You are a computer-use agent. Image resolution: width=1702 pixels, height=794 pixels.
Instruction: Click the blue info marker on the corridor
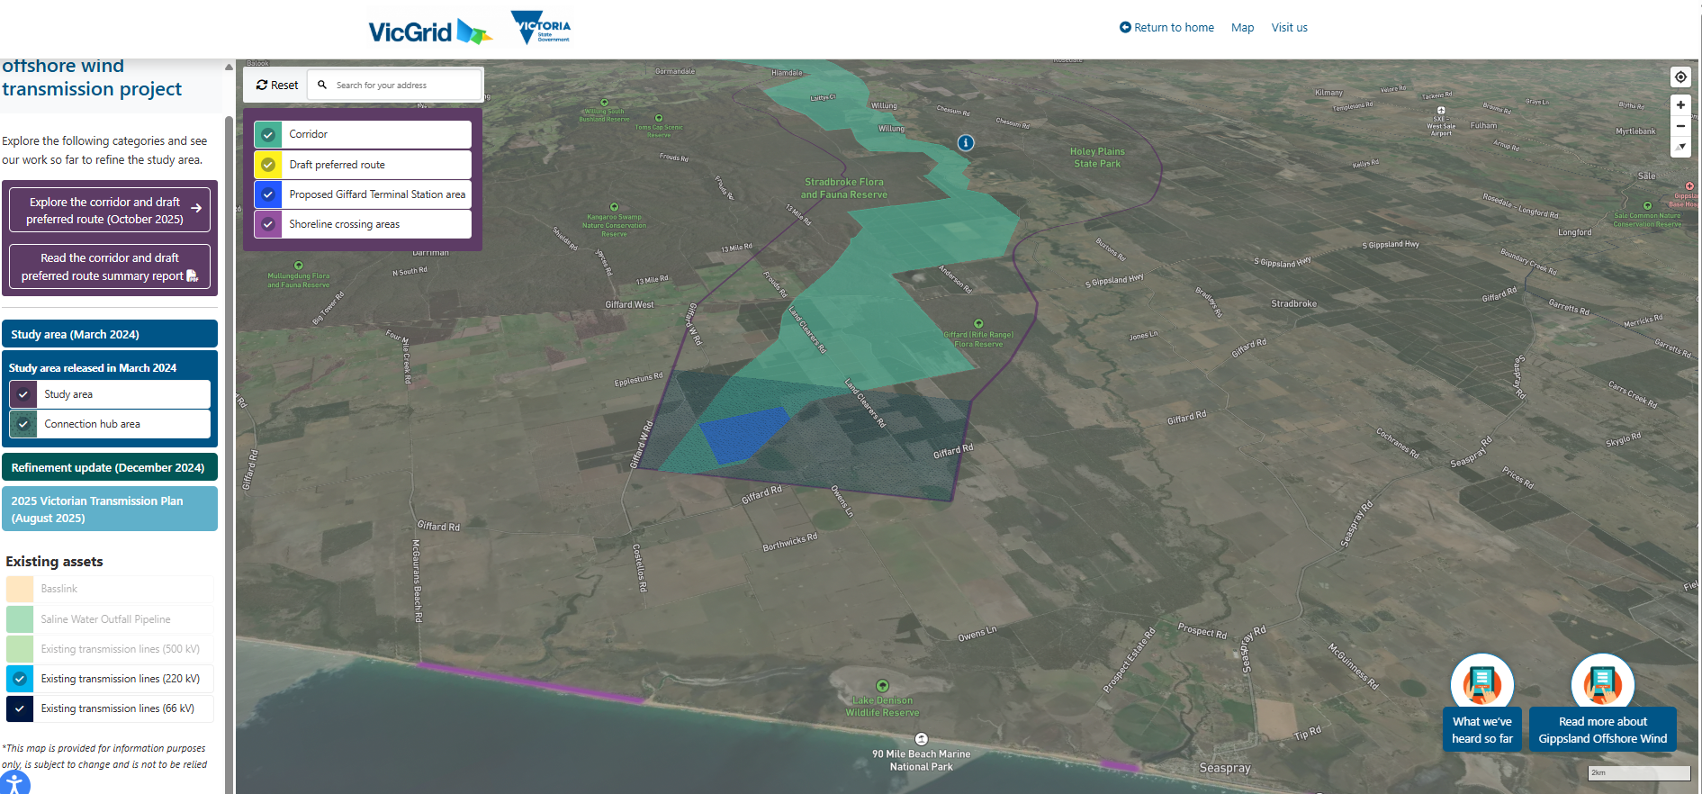coord(965,143)
